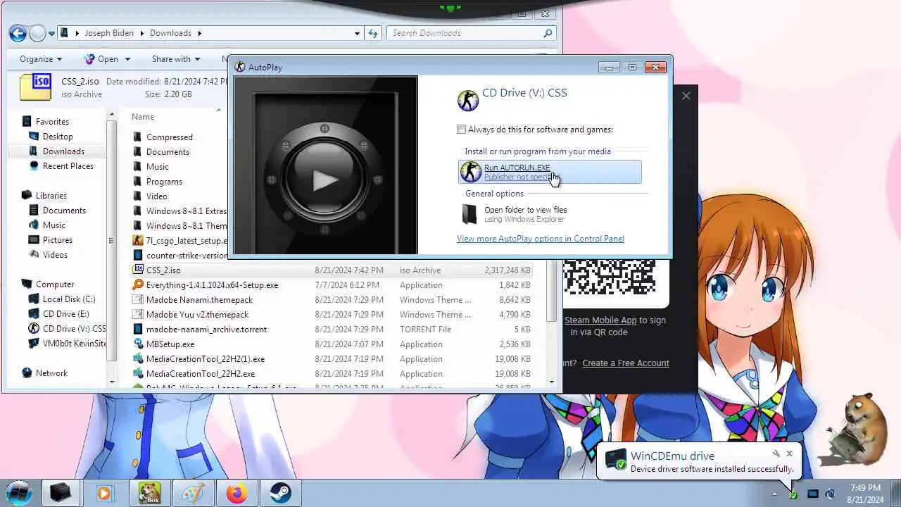The height and width of the screenshot is (507, 901).
Task: Select Network in the navigation pane
Action: pos(51,373)
